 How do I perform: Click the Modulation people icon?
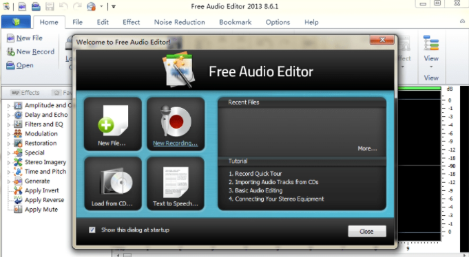[18, 134]
